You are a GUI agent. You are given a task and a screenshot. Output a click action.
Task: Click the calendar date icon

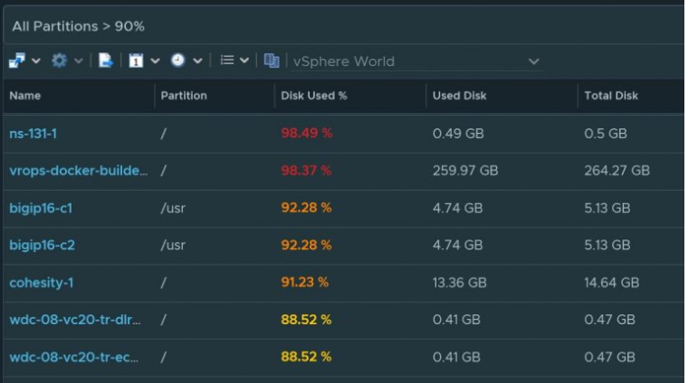point(136,61)
